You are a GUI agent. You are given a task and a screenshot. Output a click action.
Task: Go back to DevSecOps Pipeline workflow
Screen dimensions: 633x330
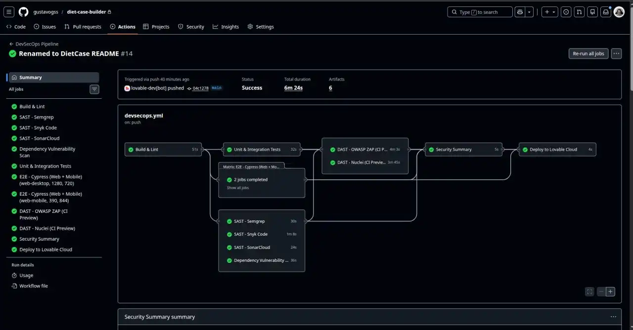tap(34, 44)
